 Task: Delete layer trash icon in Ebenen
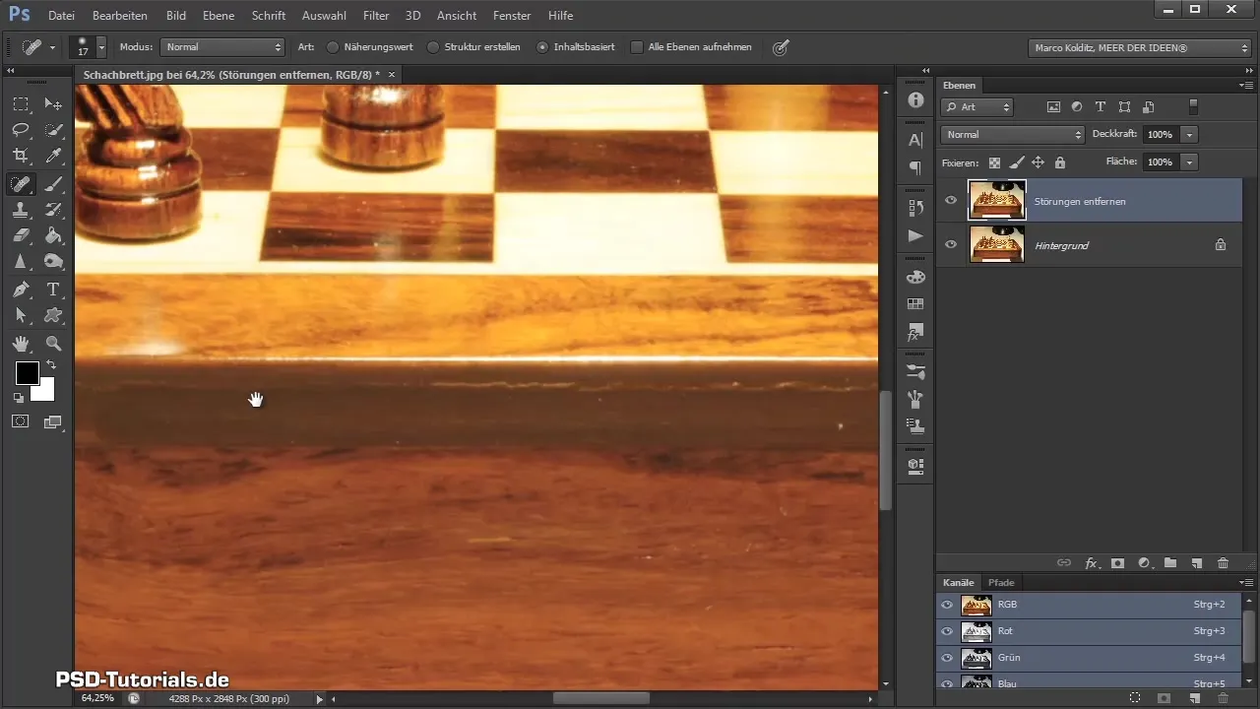[x=1223, y=563]
